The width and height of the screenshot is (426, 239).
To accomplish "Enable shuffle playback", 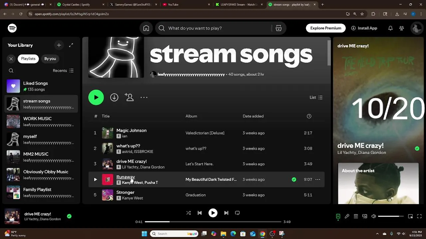I will click(188, 213).
